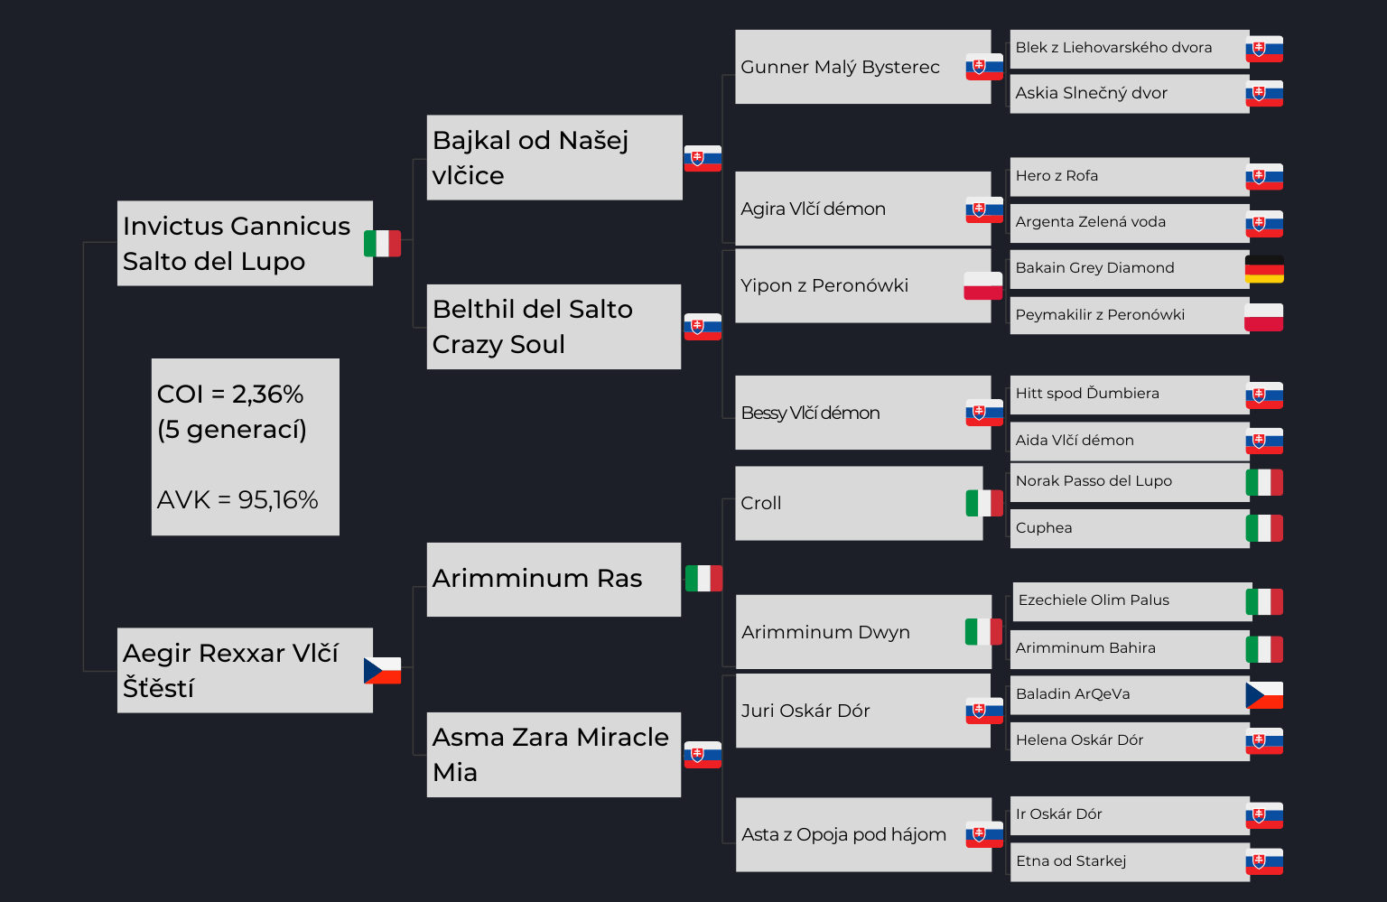The height and width of the screenshot is (902, 1387).
Task: Click the Hitt spod Ďumbiera entry
Action: click(1130, 395)
